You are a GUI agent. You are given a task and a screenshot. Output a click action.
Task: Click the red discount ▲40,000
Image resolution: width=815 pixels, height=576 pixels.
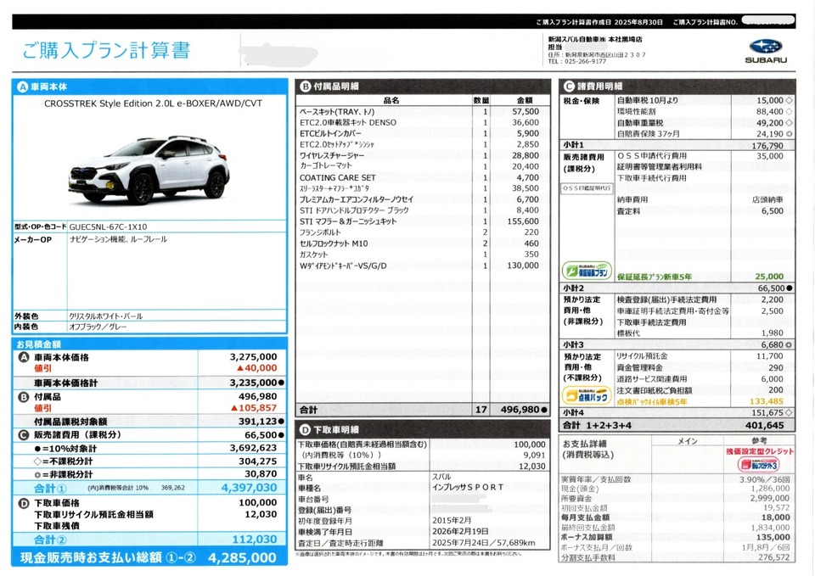[256, 367]
